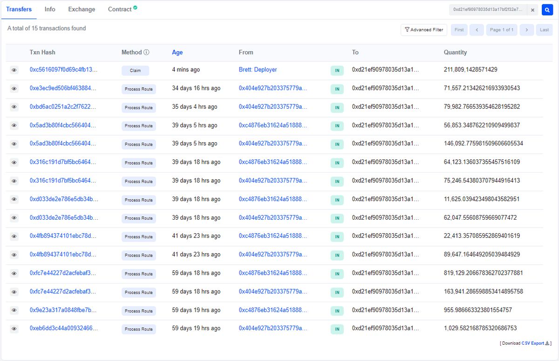
Task: Click eye icon in 163,941.286598 quantity row
Action: pyautogui.click(x=14, y=292)
